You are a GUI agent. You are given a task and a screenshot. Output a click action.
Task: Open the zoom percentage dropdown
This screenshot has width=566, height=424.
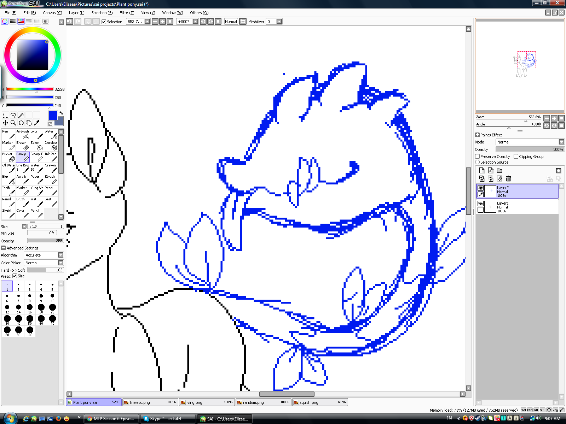tap(148, 22)
